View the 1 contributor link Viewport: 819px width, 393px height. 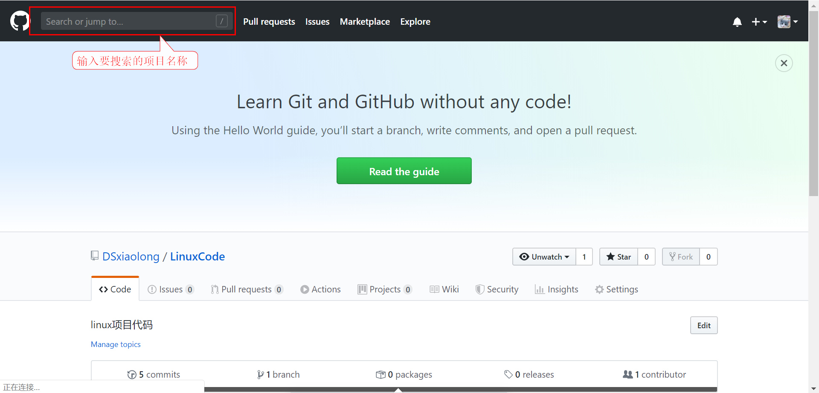654,374
